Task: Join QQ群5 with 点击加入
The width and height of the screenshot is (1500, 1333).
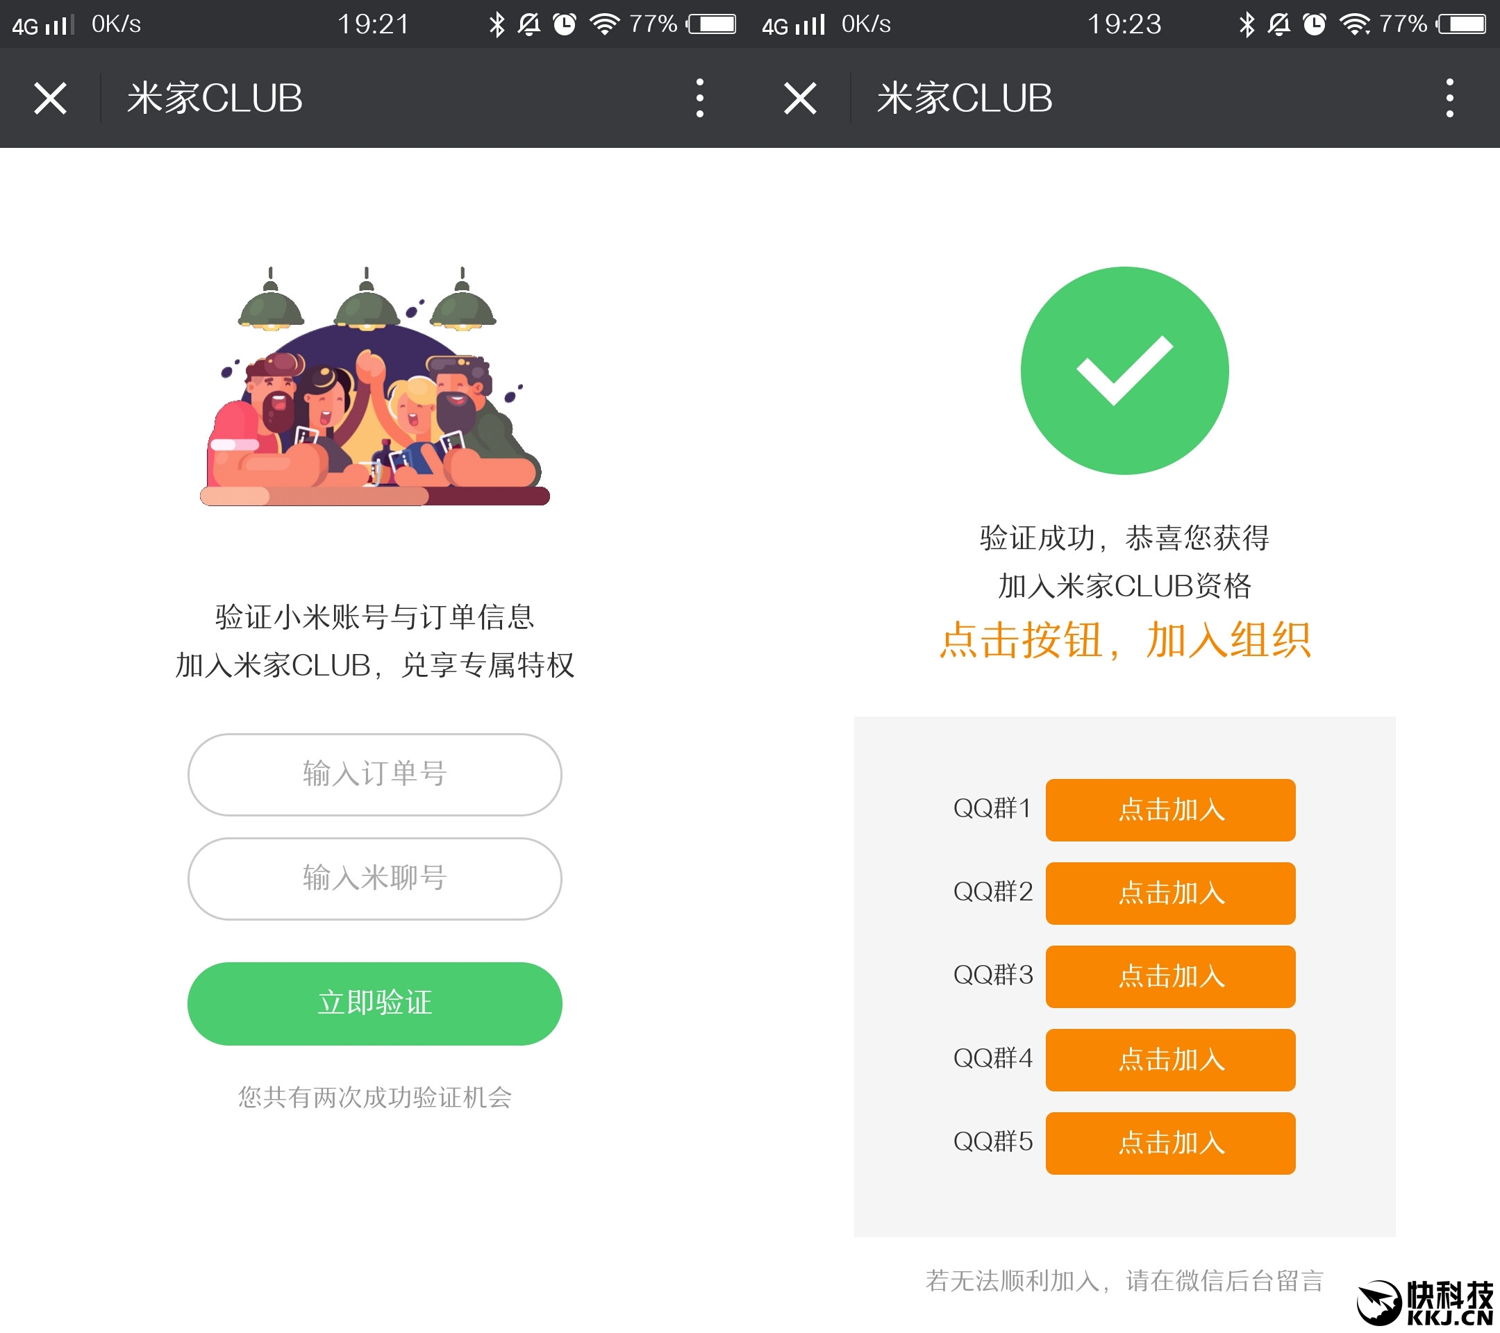Action: click(x=1171, y=1143)
